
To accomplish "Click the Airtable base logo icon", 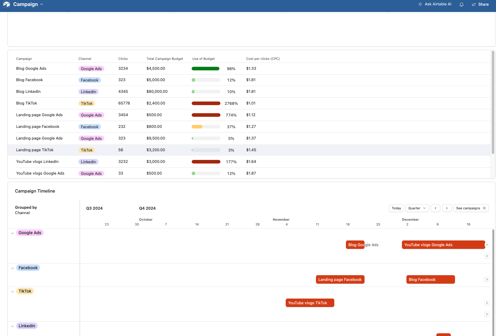I will [6, 4].
